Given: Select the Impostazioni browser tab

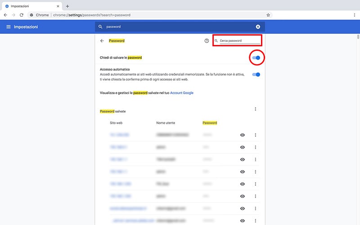Looking at the screenshot, I should coord(27,6).
